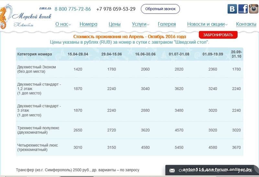259x177 pixels.
Task: Click price 2880 in the table
Action: click(x=145, y=110)
